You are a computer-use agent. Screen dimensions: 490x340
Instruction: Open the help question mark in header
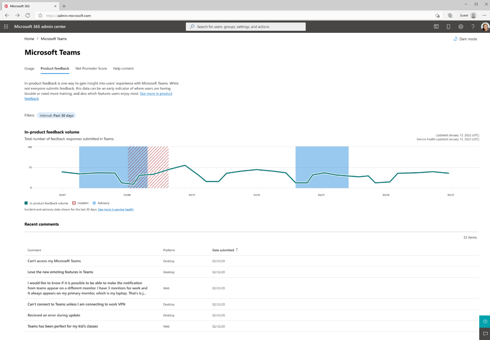click(x=473, y=26)
